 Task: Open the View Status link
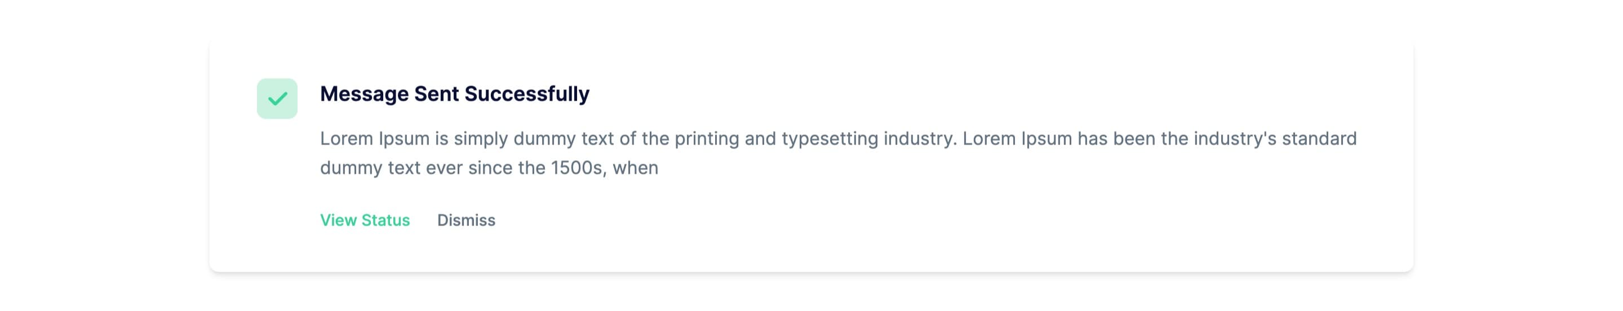[365, 220]
